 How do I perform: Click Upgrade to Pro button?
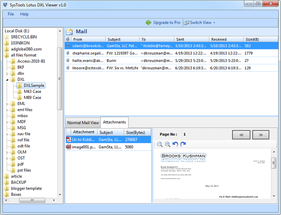point(163,23)
